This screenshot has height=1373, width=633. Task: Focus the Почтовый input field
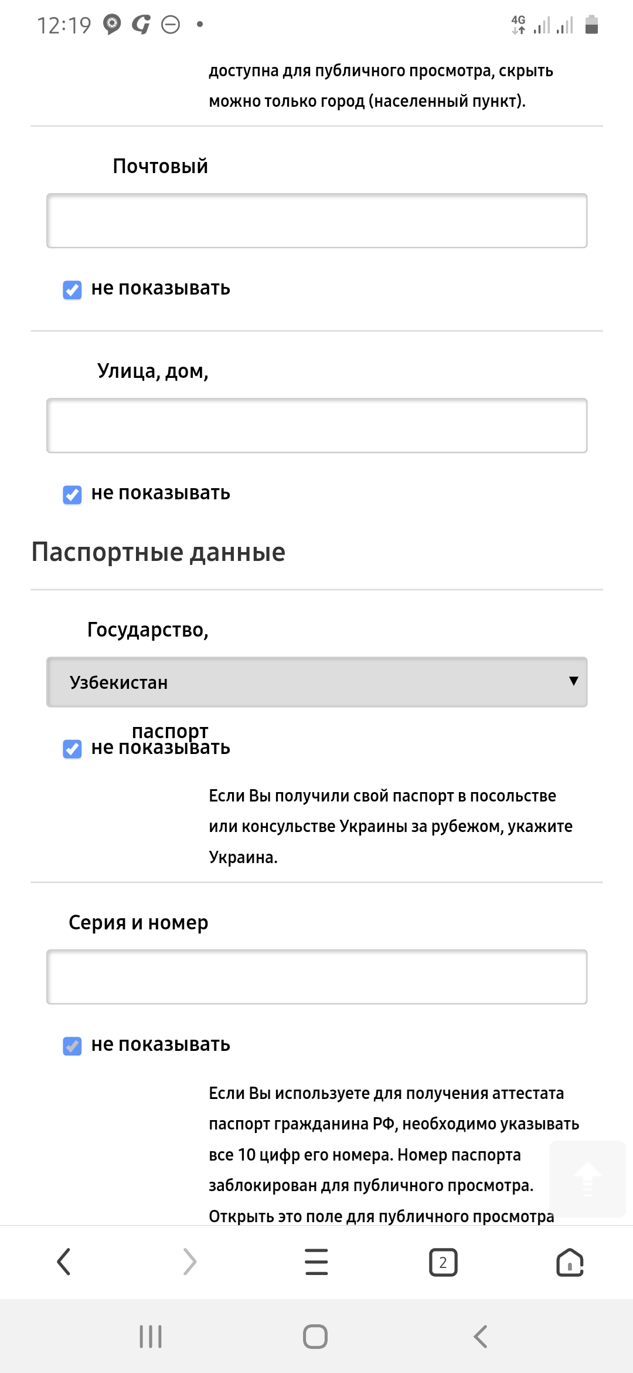316,221
